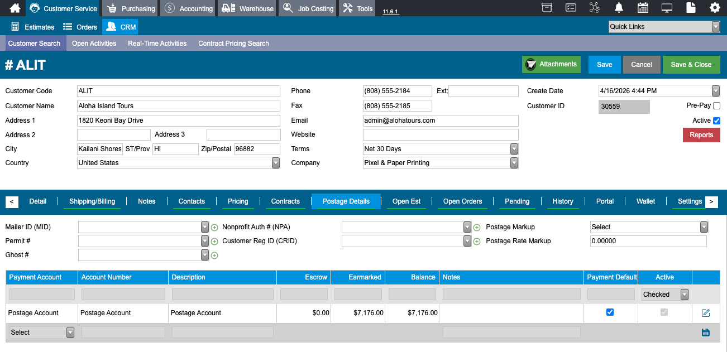Screen dimensions: 727x352
Task: Open the notifications bell icon
Action: (x=619, y=8)
